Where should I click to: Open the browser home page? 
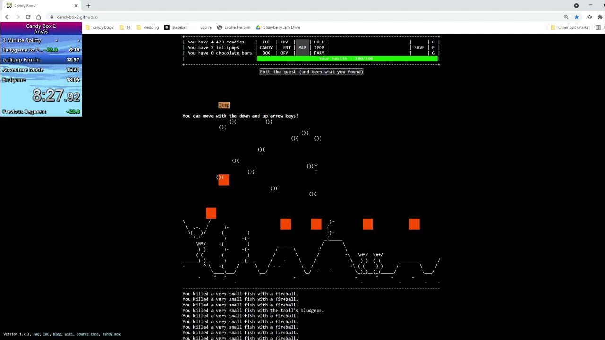[39, 17]
